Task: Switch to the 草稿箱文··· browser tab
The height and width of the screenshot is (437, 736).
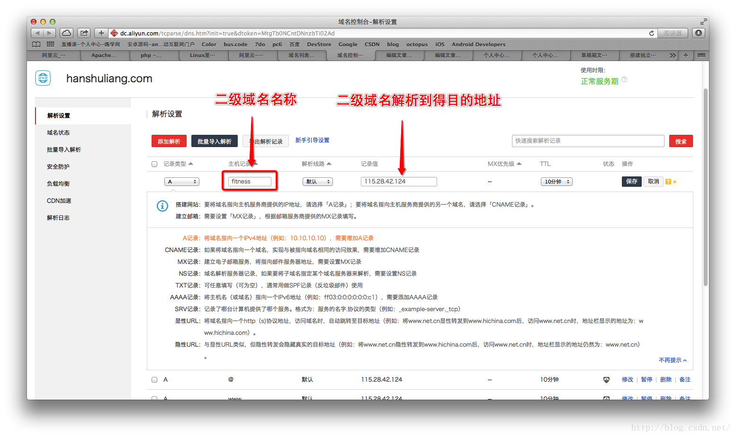Action: coord(594,55)
